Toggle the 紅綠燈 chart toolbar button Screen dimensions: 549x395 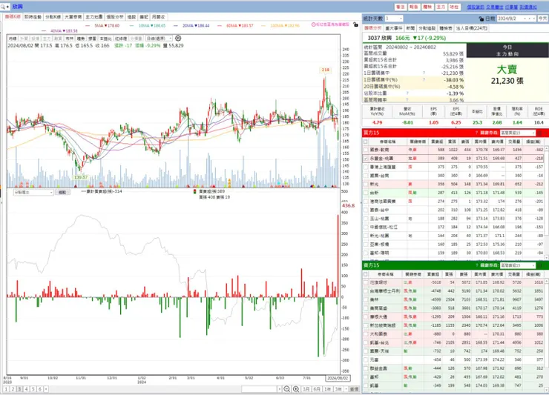tap(121, 39)
